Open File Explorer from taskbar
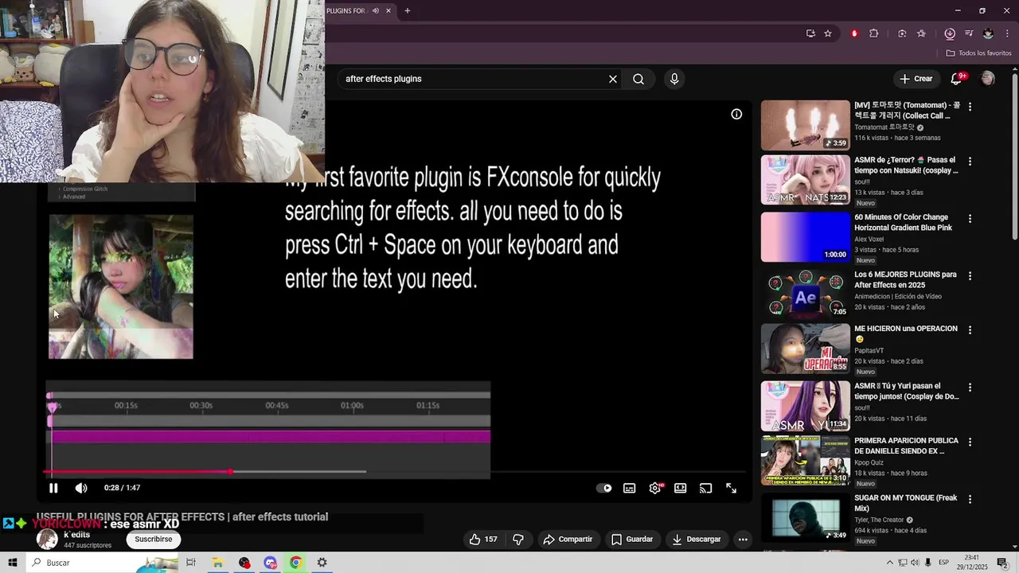Image resolution: width=1019 pixels, height=573 pixels. click(x=217, y=563)
